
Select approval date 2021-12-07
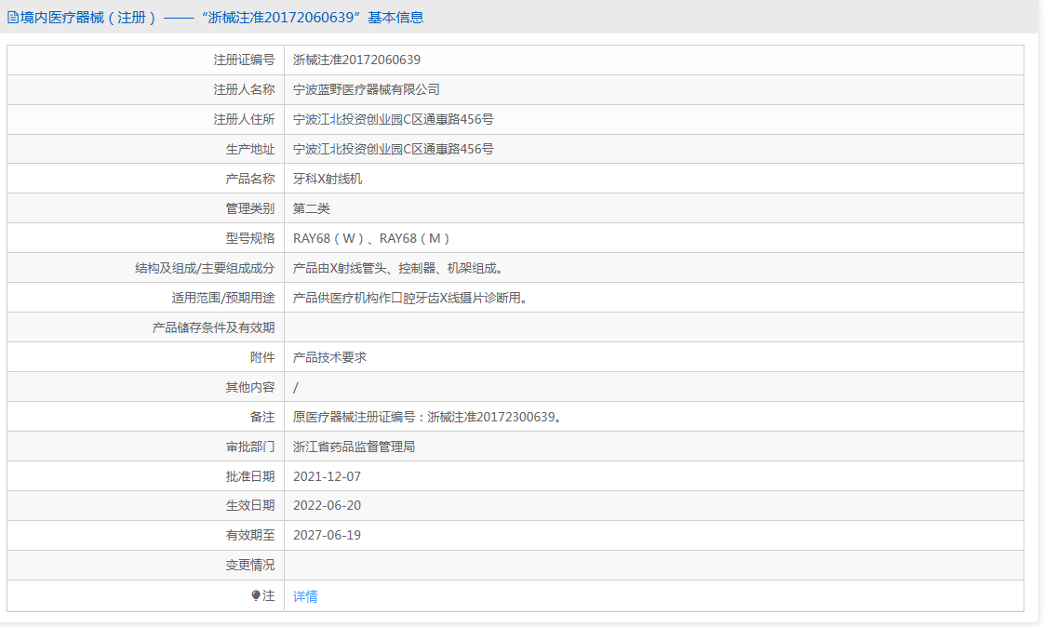click(327, 476)
